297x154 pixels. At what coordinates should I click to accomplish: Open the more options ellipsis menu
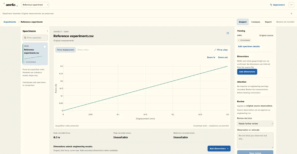coord(291,5)
